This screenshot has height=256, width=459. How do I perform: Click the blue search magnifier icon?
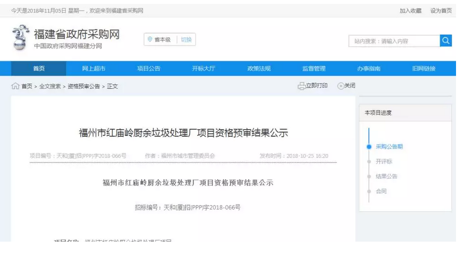pyautogui.click(x=446, y=41)
